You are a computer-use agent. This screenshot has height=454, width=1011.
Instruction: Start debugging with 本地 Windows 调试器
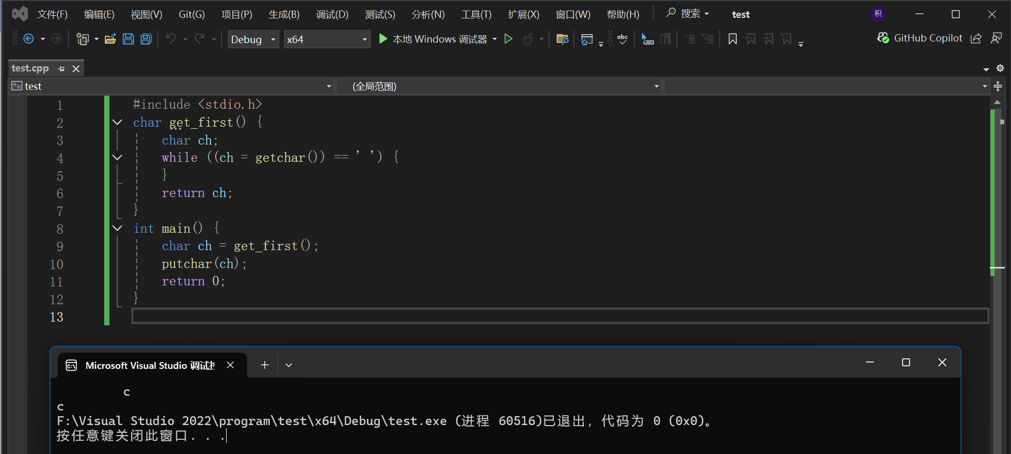(433, 39)
